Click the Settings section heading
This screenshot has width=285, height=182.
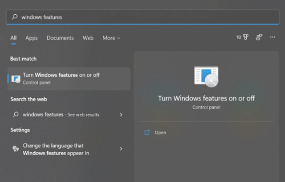[x=20, y=130]
